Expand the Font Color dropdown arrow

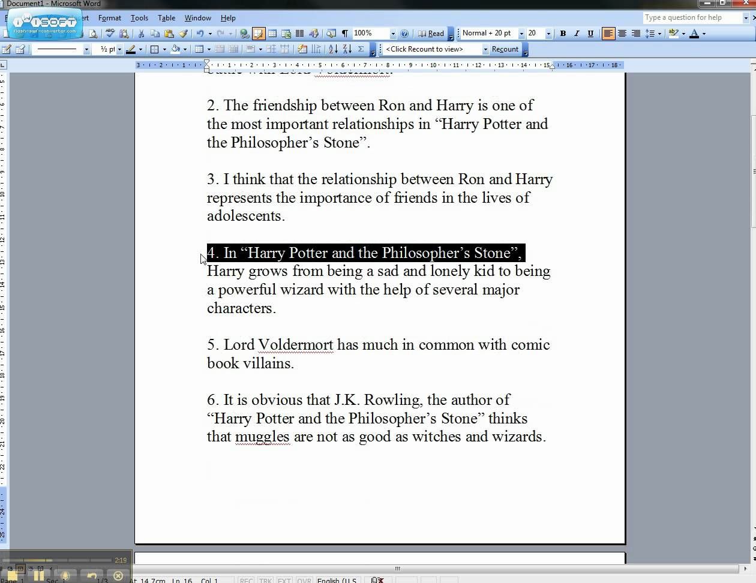[704, 34]
